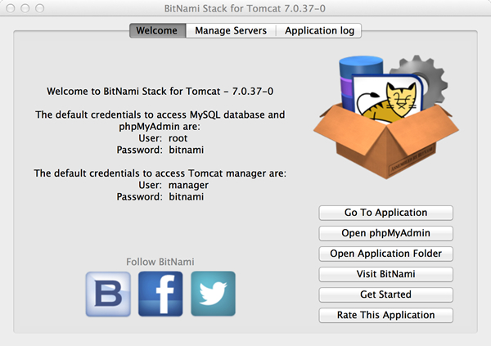Viewport: 491px width, 346px height.
Task: Click the 'User: manager' line
Action: click(x=173, y=185)
